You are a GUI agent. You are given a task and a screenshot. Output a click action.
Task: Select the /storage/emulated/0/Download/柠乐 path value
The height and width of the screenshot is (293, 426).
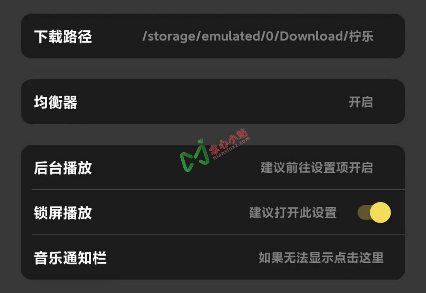[258, 36]
